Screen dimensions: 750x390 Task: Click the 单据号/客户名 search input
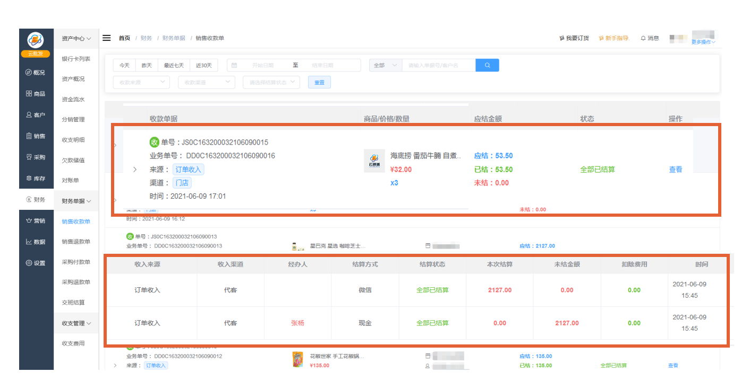click(439, 65)
